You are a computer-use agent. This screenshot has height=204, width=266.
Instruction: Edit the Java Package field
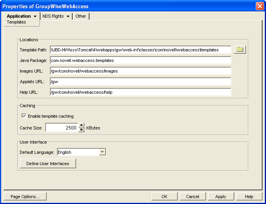tap(140, 60)
